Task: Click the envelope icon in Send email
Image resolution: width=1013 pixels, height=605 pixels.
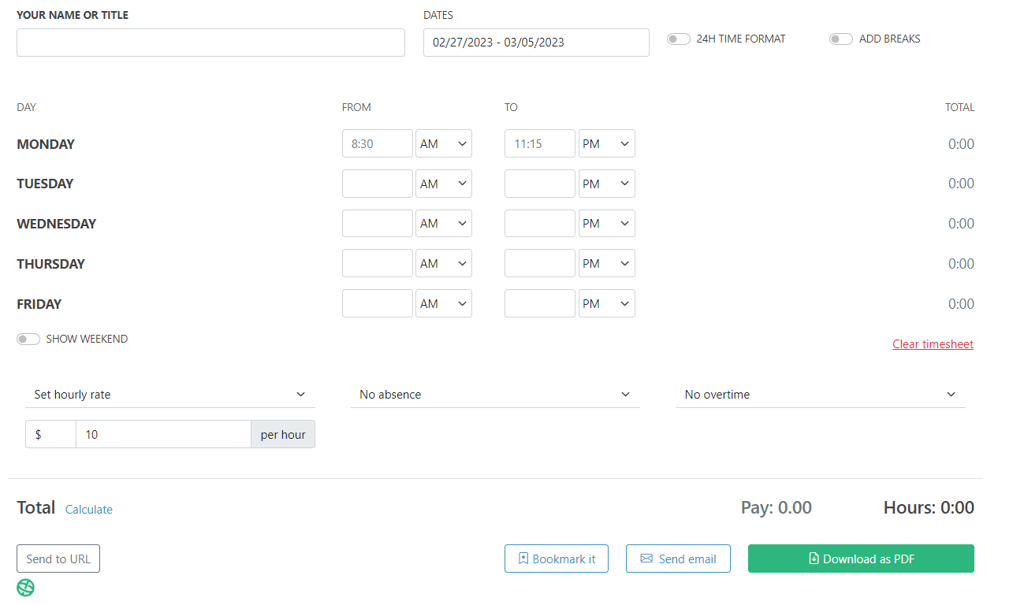Action: pyautogui.click(x=646, y=559)
